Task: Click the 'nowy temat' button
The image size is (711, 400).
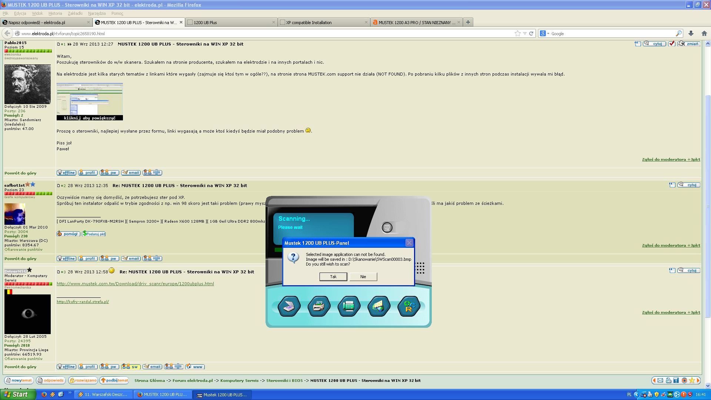Action: (19, 380)
